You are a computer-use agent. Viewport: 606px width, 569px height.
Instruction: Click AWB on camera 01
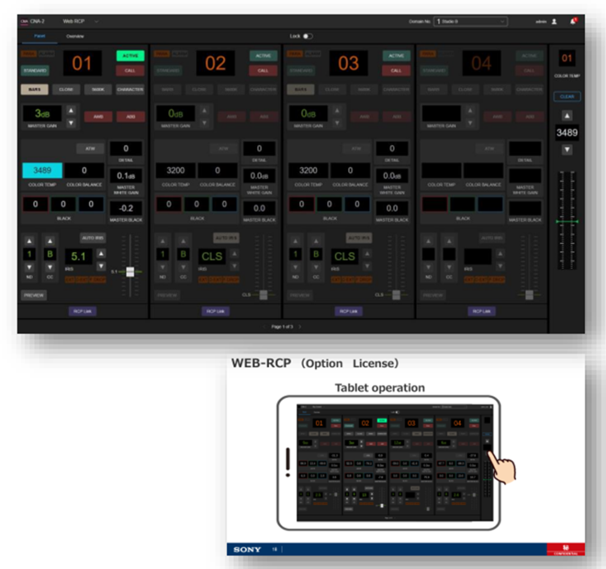coord(98,117)
